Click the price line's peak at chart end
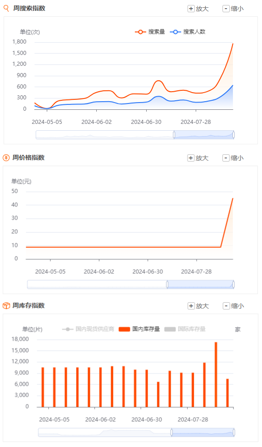This screenshot has width=262, height=447. 232,198
